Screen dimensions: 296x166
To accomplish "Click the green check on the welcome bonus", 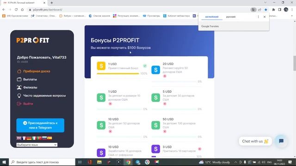I will pos(145,65).
